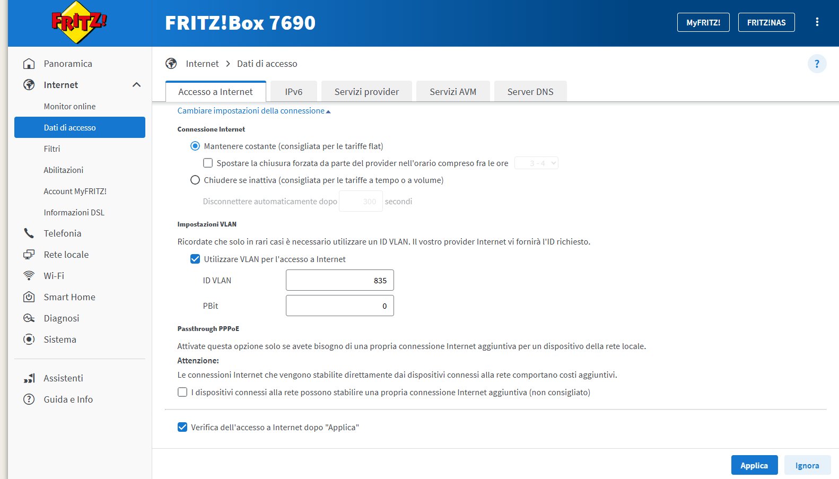Click the Guida e Info question icon

pos(29,399)
